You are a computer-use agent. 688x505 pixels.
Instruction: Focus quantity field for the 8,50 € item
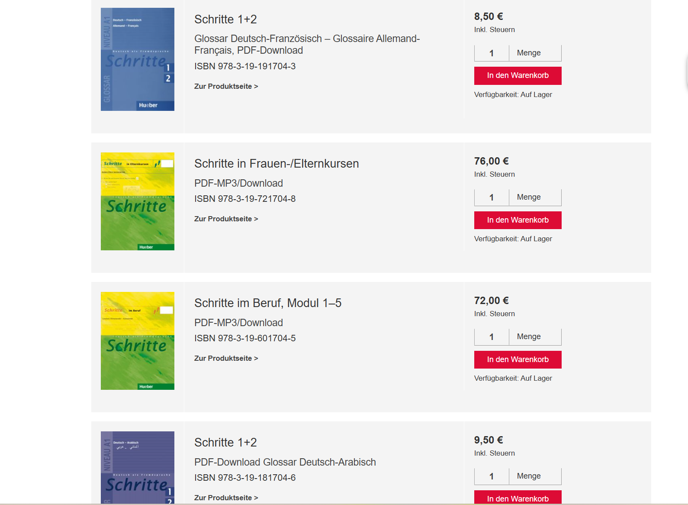492,53
